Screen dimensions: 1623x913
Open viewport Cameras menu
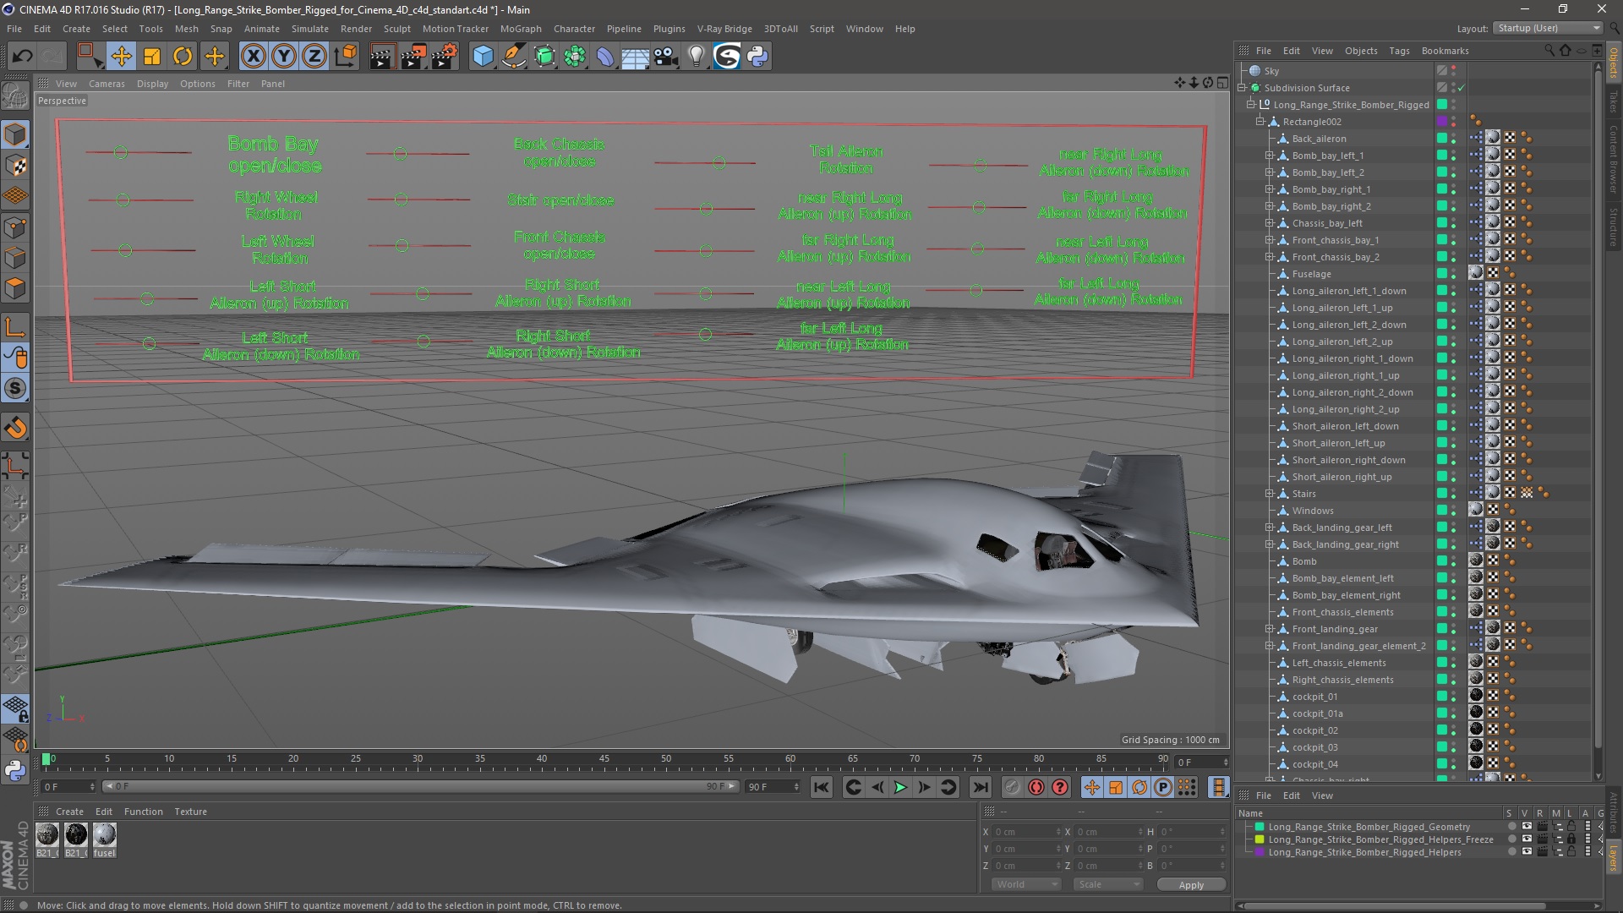(x=107, y=84)
